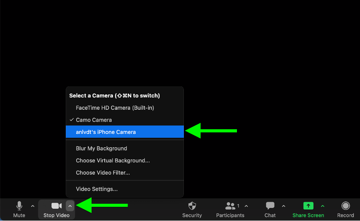Expand the chevron next to Chat
Viewport: 360px width, 221px height.
point(283,206)
